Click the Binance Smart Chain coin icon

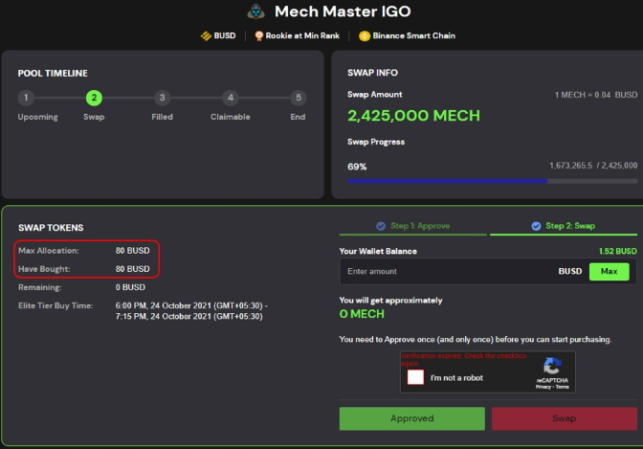click(x=365, y=36)
